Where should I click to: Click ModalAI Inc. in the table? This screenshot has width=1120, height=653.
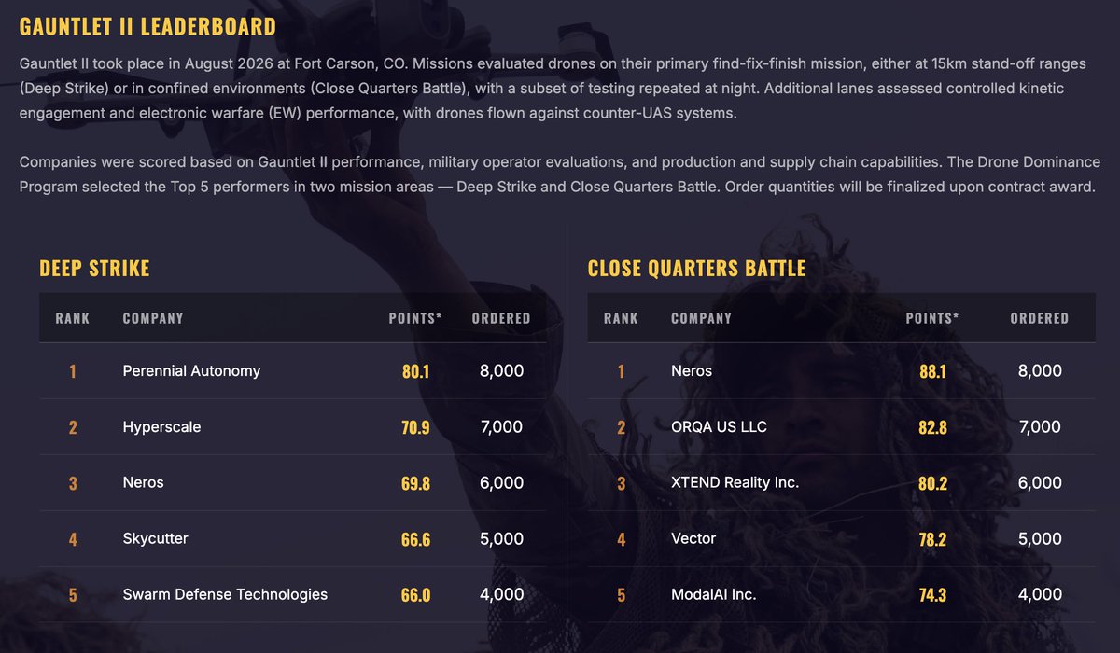714,595
